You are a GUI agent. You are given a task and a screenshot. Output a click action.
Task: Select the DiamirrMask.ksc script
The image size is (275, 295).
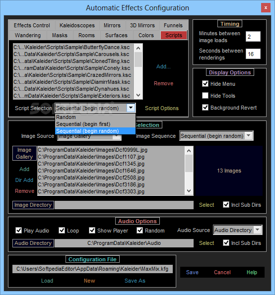73,82
